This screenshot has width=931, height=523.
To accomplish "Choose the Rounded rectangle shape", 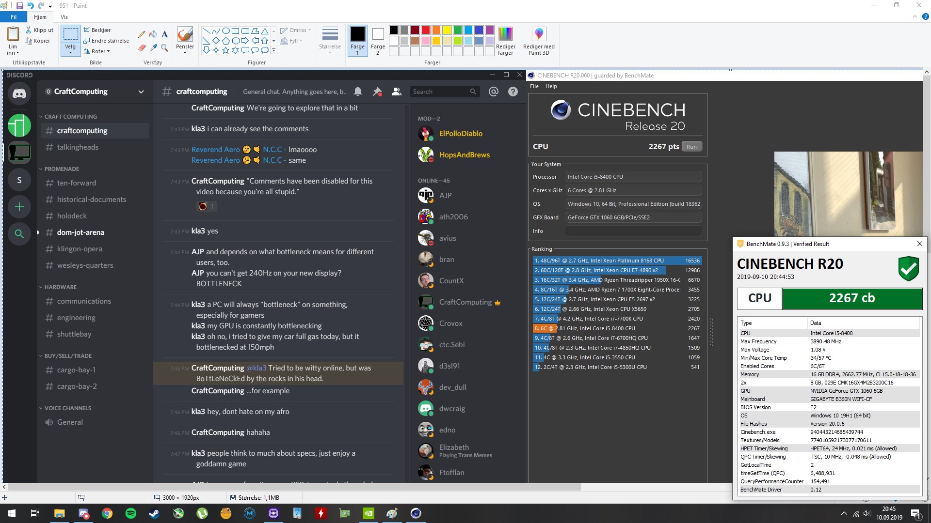I will (x=245, y=31).
